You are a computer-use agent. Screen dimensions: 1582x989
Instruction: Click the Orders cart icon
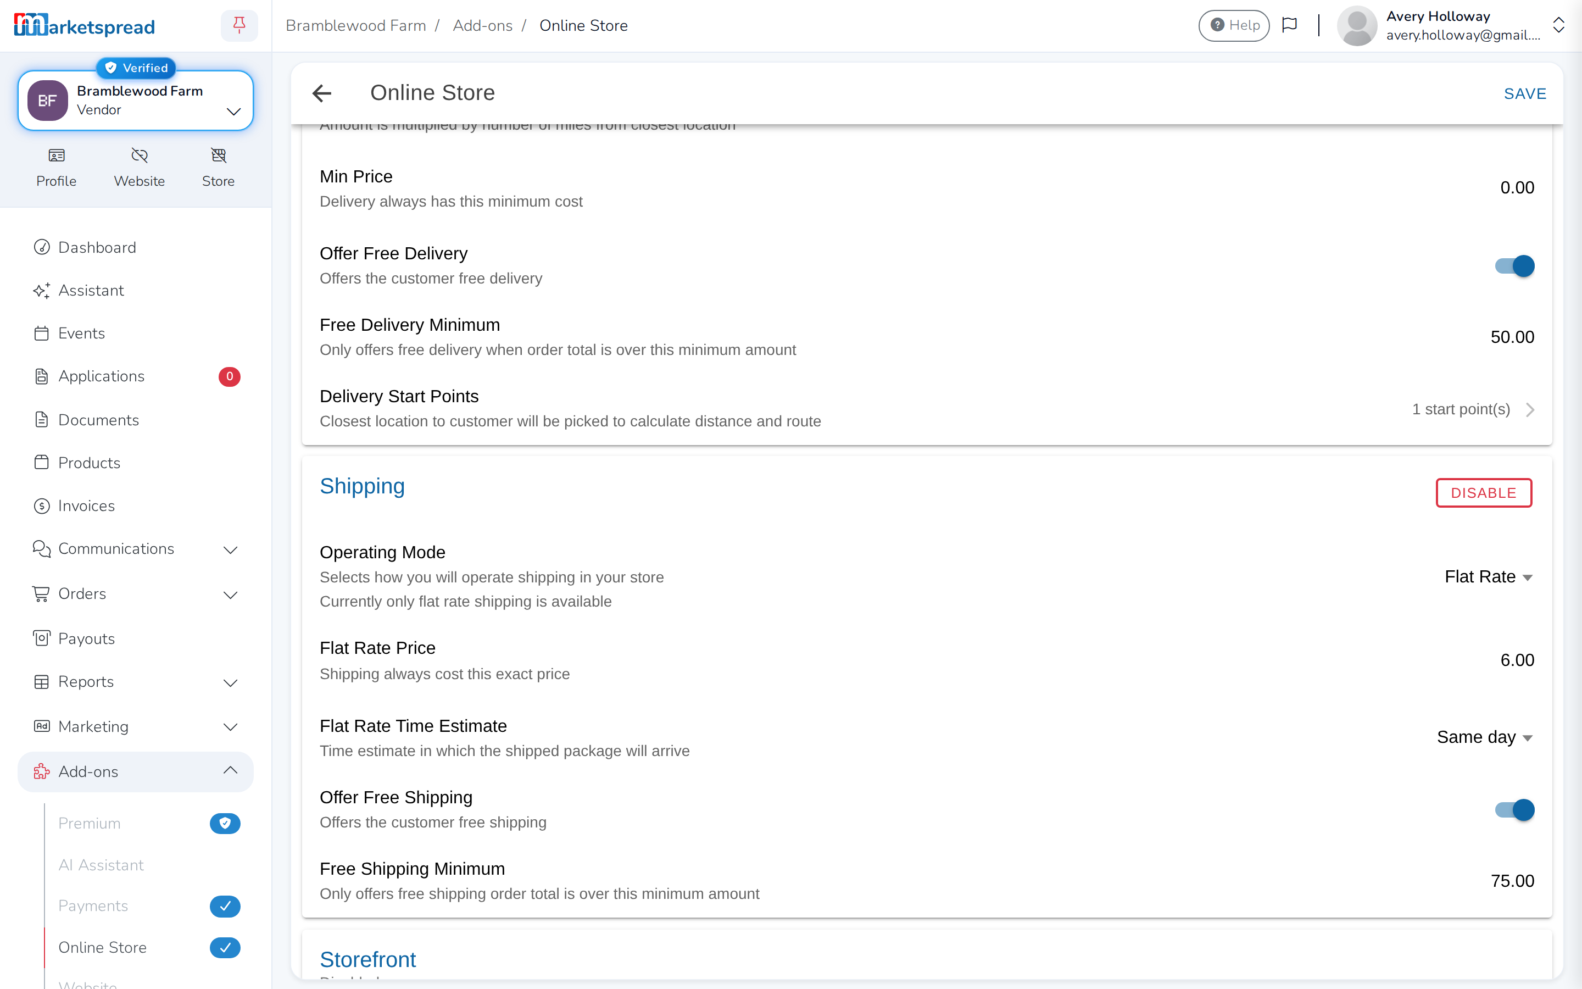click(x=42, y=593)
